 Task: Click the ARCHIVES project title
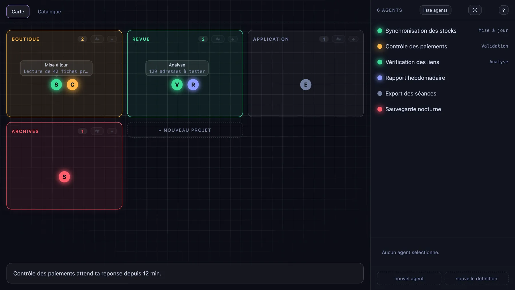pos(25,131)
